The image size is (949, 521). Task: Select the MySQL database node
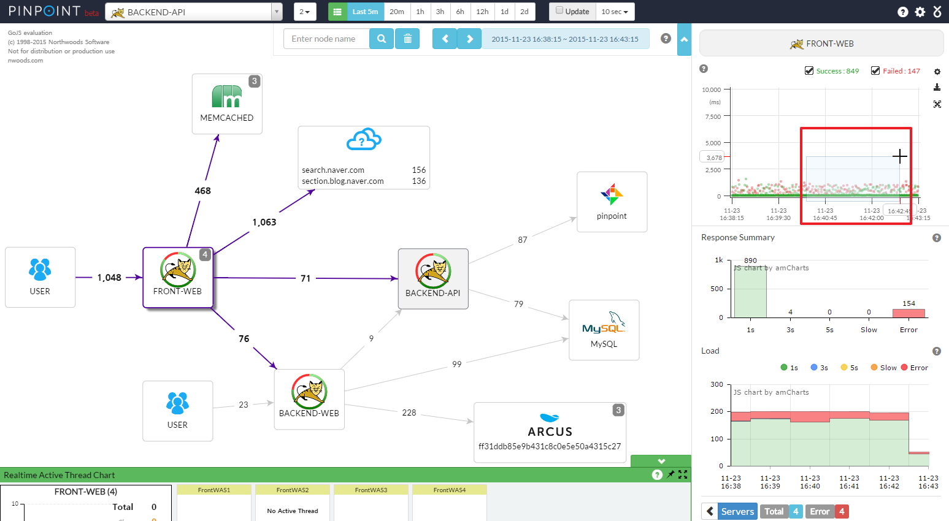pyautogui.click(x=604, y=330)
